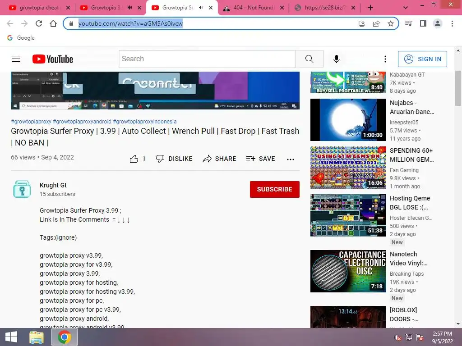Search with voice microphone icon

(x=337, y=59)
